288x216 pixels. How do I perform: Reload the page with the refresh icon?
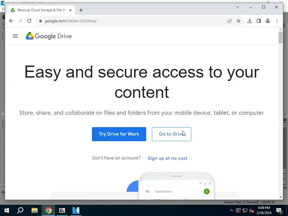[29, 21]
